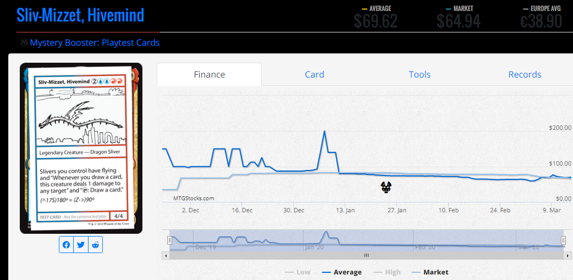The width and height of the screenshot is (573, 280).
Task: Click the 16. Dec date label
Action: click(243, 210)
